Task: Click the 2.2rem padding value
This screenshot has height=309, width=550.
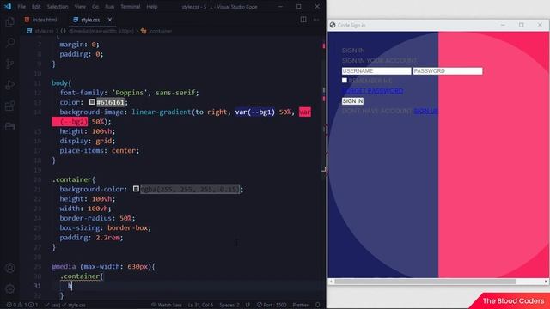Action: point(108,238)
